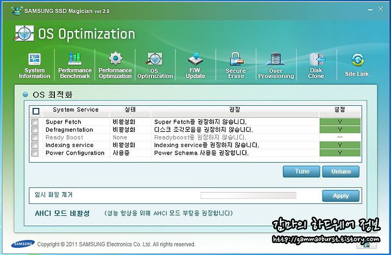Click the Untune button

pyautogui.click(x=341, y=171)
